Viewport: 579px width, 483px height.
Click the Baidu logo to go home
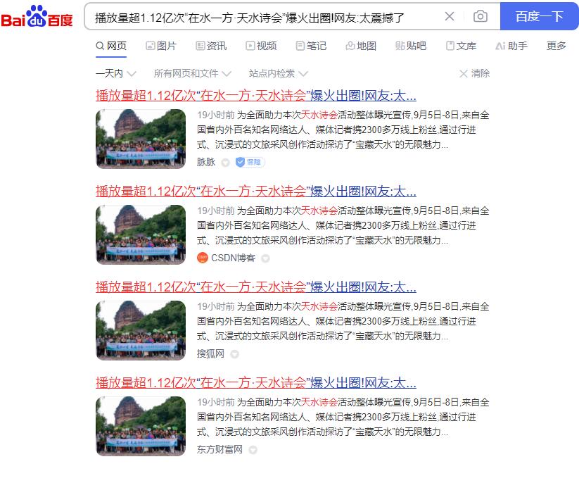(x=37, y=16)
